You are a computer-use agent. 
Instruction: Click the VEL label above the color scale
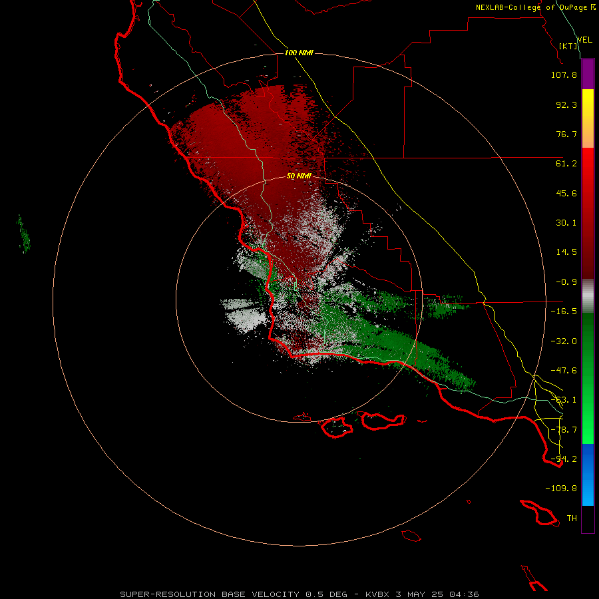click(584, 40)
